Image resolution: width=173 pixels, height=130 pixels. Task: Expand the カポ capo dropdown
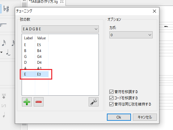coord(131,35)
